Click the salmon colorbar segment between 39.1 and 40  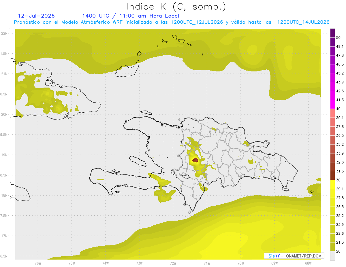332,113
